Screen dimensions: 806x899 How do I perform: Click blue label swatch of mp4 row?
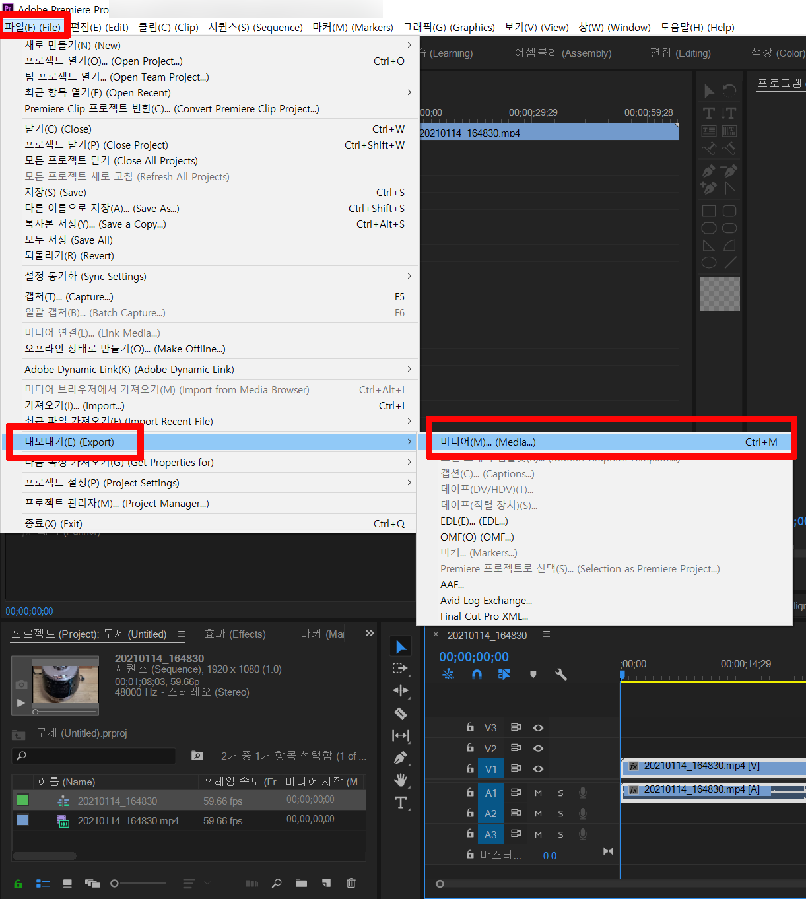point(22,820)
